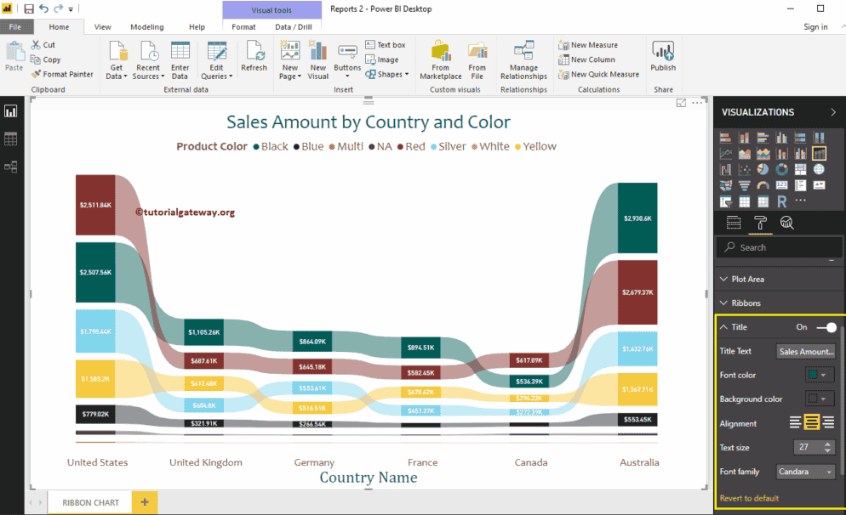
Task: Select right text alignment for title
Action: 830,422
